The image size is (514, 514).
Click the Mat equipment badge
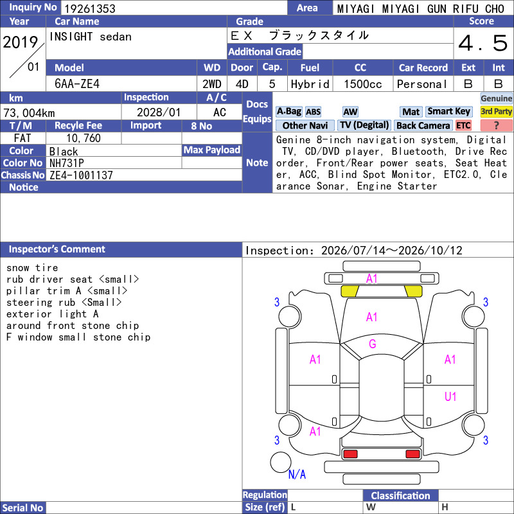[x=411, y=112]
